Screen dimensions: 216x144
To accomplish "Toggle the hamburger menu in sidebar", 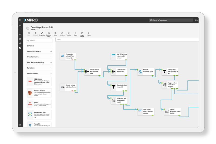I will point(20,26).
